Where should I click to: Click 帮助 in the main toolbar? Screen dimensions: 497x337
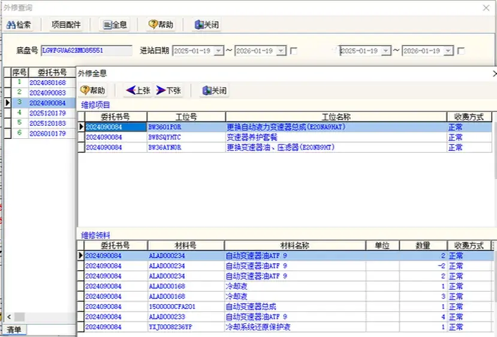161,25
